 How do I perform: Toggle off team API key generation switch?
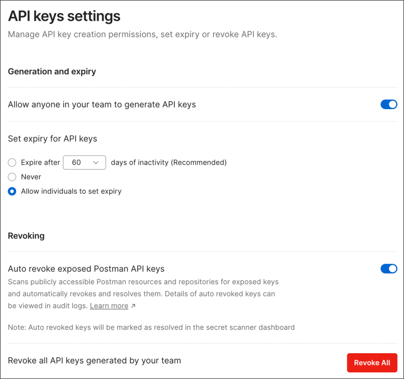(x=389, y=105)
